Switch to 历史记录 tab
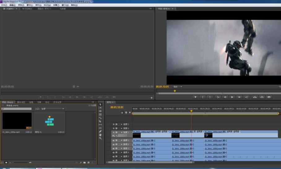281x169 pixels. click(57, 102)
